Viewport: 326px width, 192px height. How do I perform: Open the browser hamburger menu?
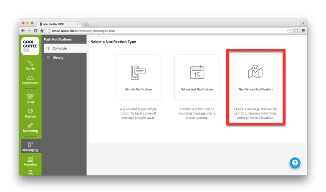303,31
